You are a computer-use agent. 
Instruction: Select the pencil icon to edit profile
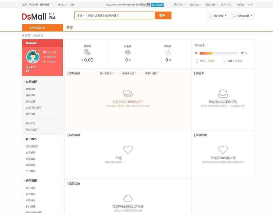(44, 57)
